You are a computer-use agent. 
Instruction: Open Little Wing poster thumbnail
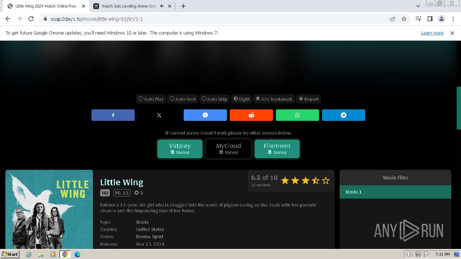pos(49,209)
